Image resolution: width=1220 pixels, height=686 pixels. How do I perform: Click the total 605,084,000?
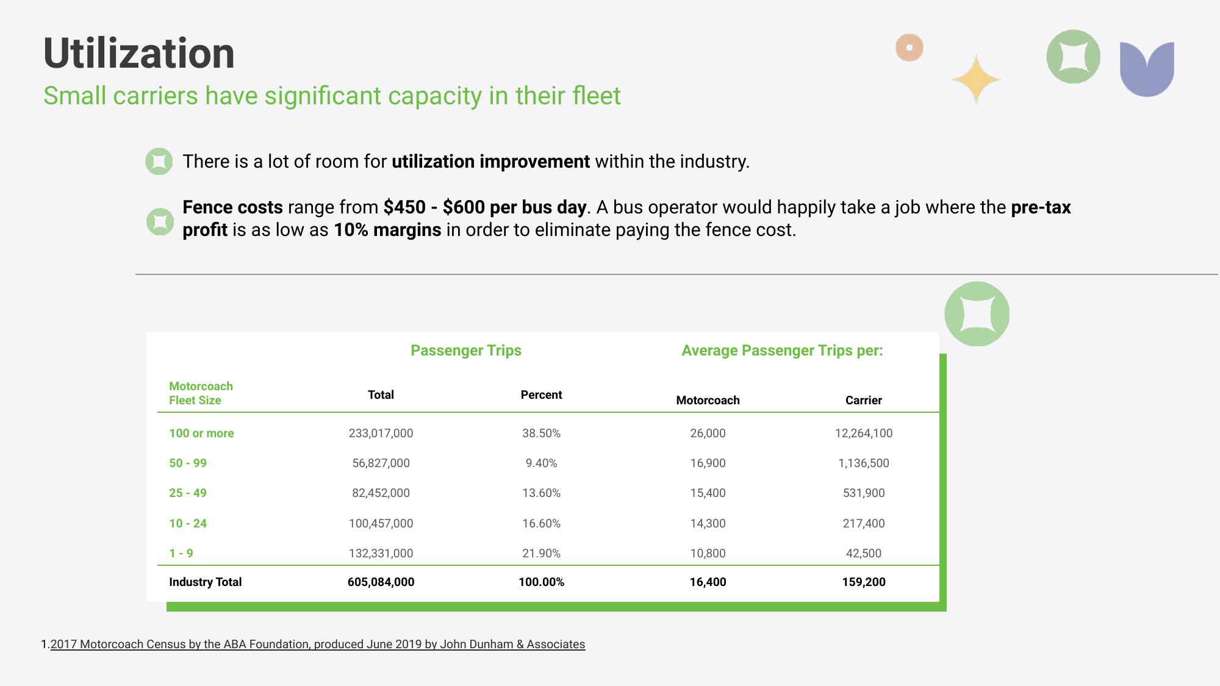tap(381, 582)
